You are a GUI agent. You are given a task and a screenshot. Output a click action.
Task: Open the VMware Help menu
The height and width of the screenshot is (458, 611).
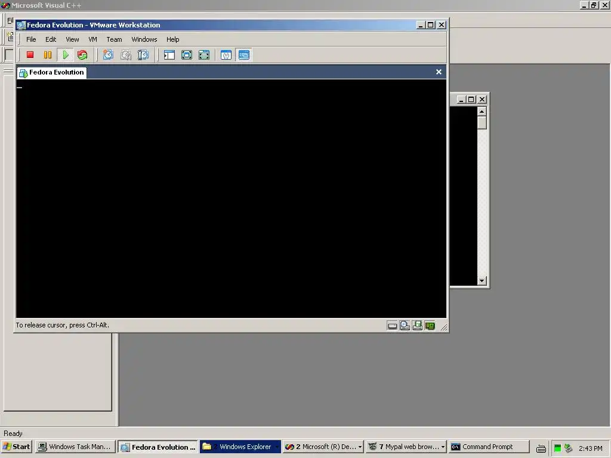pos(172,39)
